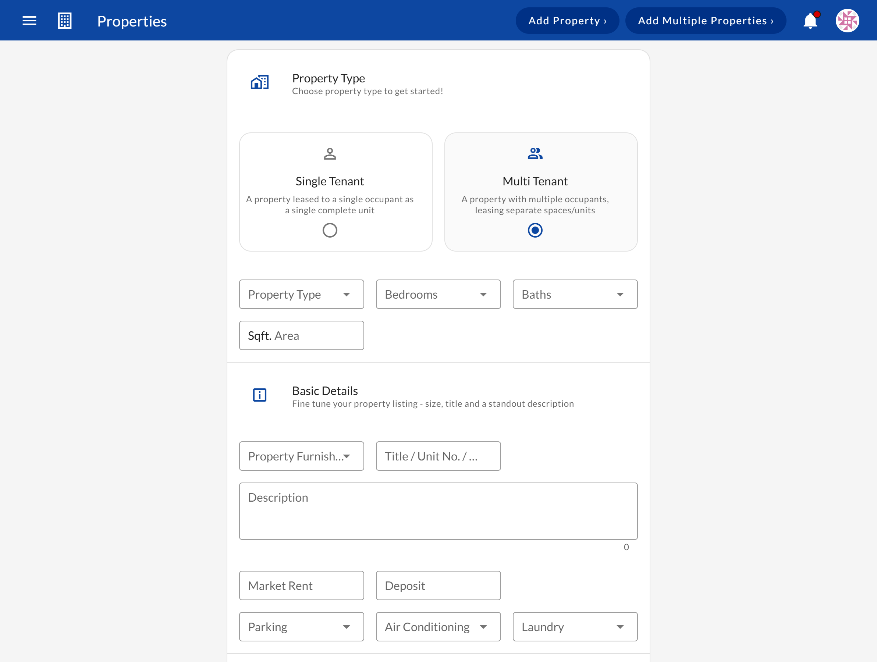Open the user profile avatar
This screenshot has height=662, width=877.
(x=847, y=21)
